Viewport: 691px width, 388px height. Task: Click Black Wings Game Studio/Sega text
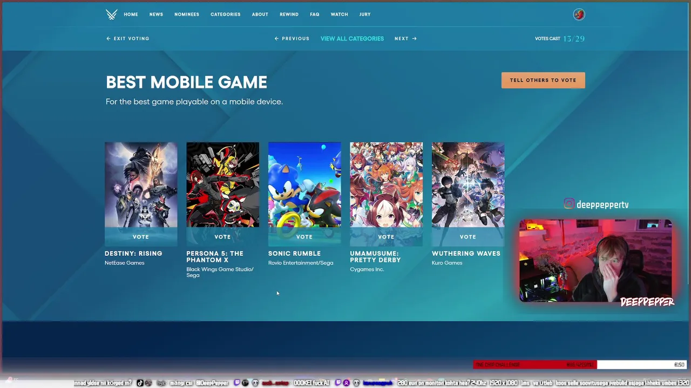[220, 272]
